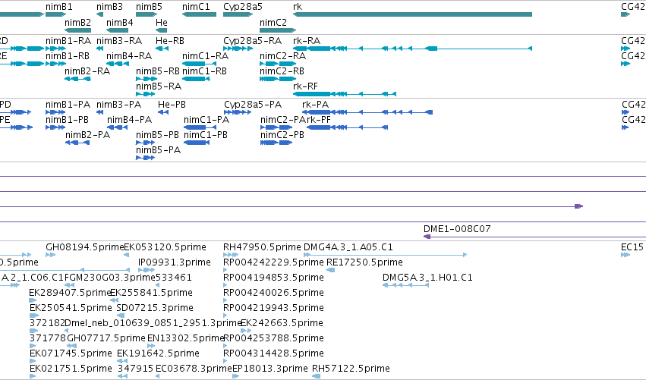The image size is (646, 380).
Task: Click the EK191642.5prime EST label
Action: pyautogui.click(x=158, y=353)
